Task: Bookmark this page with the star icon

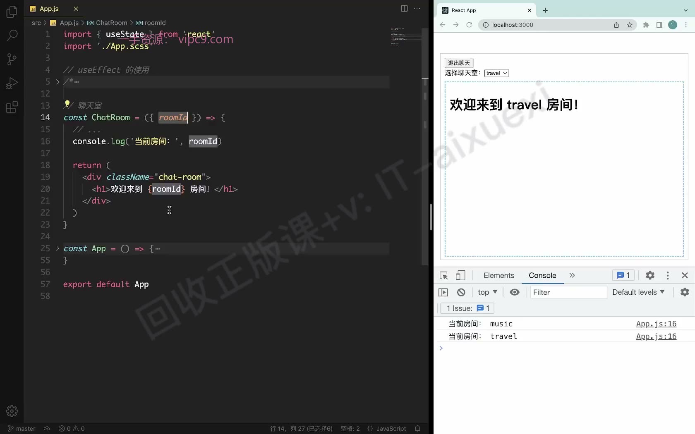Action: point(630,25)
